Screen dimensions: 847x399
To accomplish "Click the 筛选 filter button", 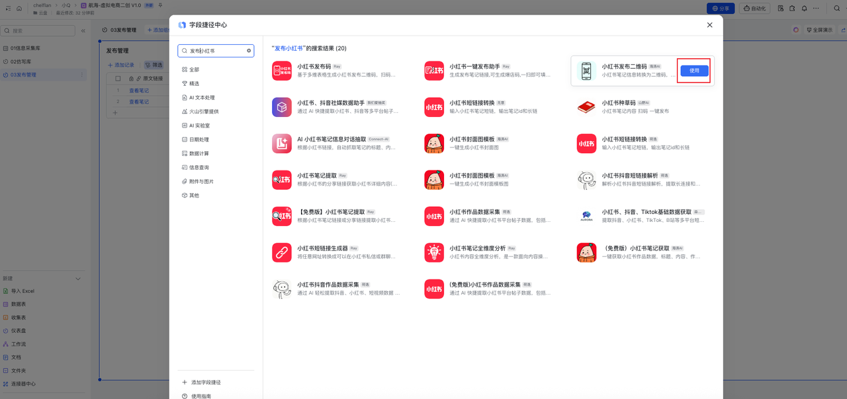I will pos(154,65).
